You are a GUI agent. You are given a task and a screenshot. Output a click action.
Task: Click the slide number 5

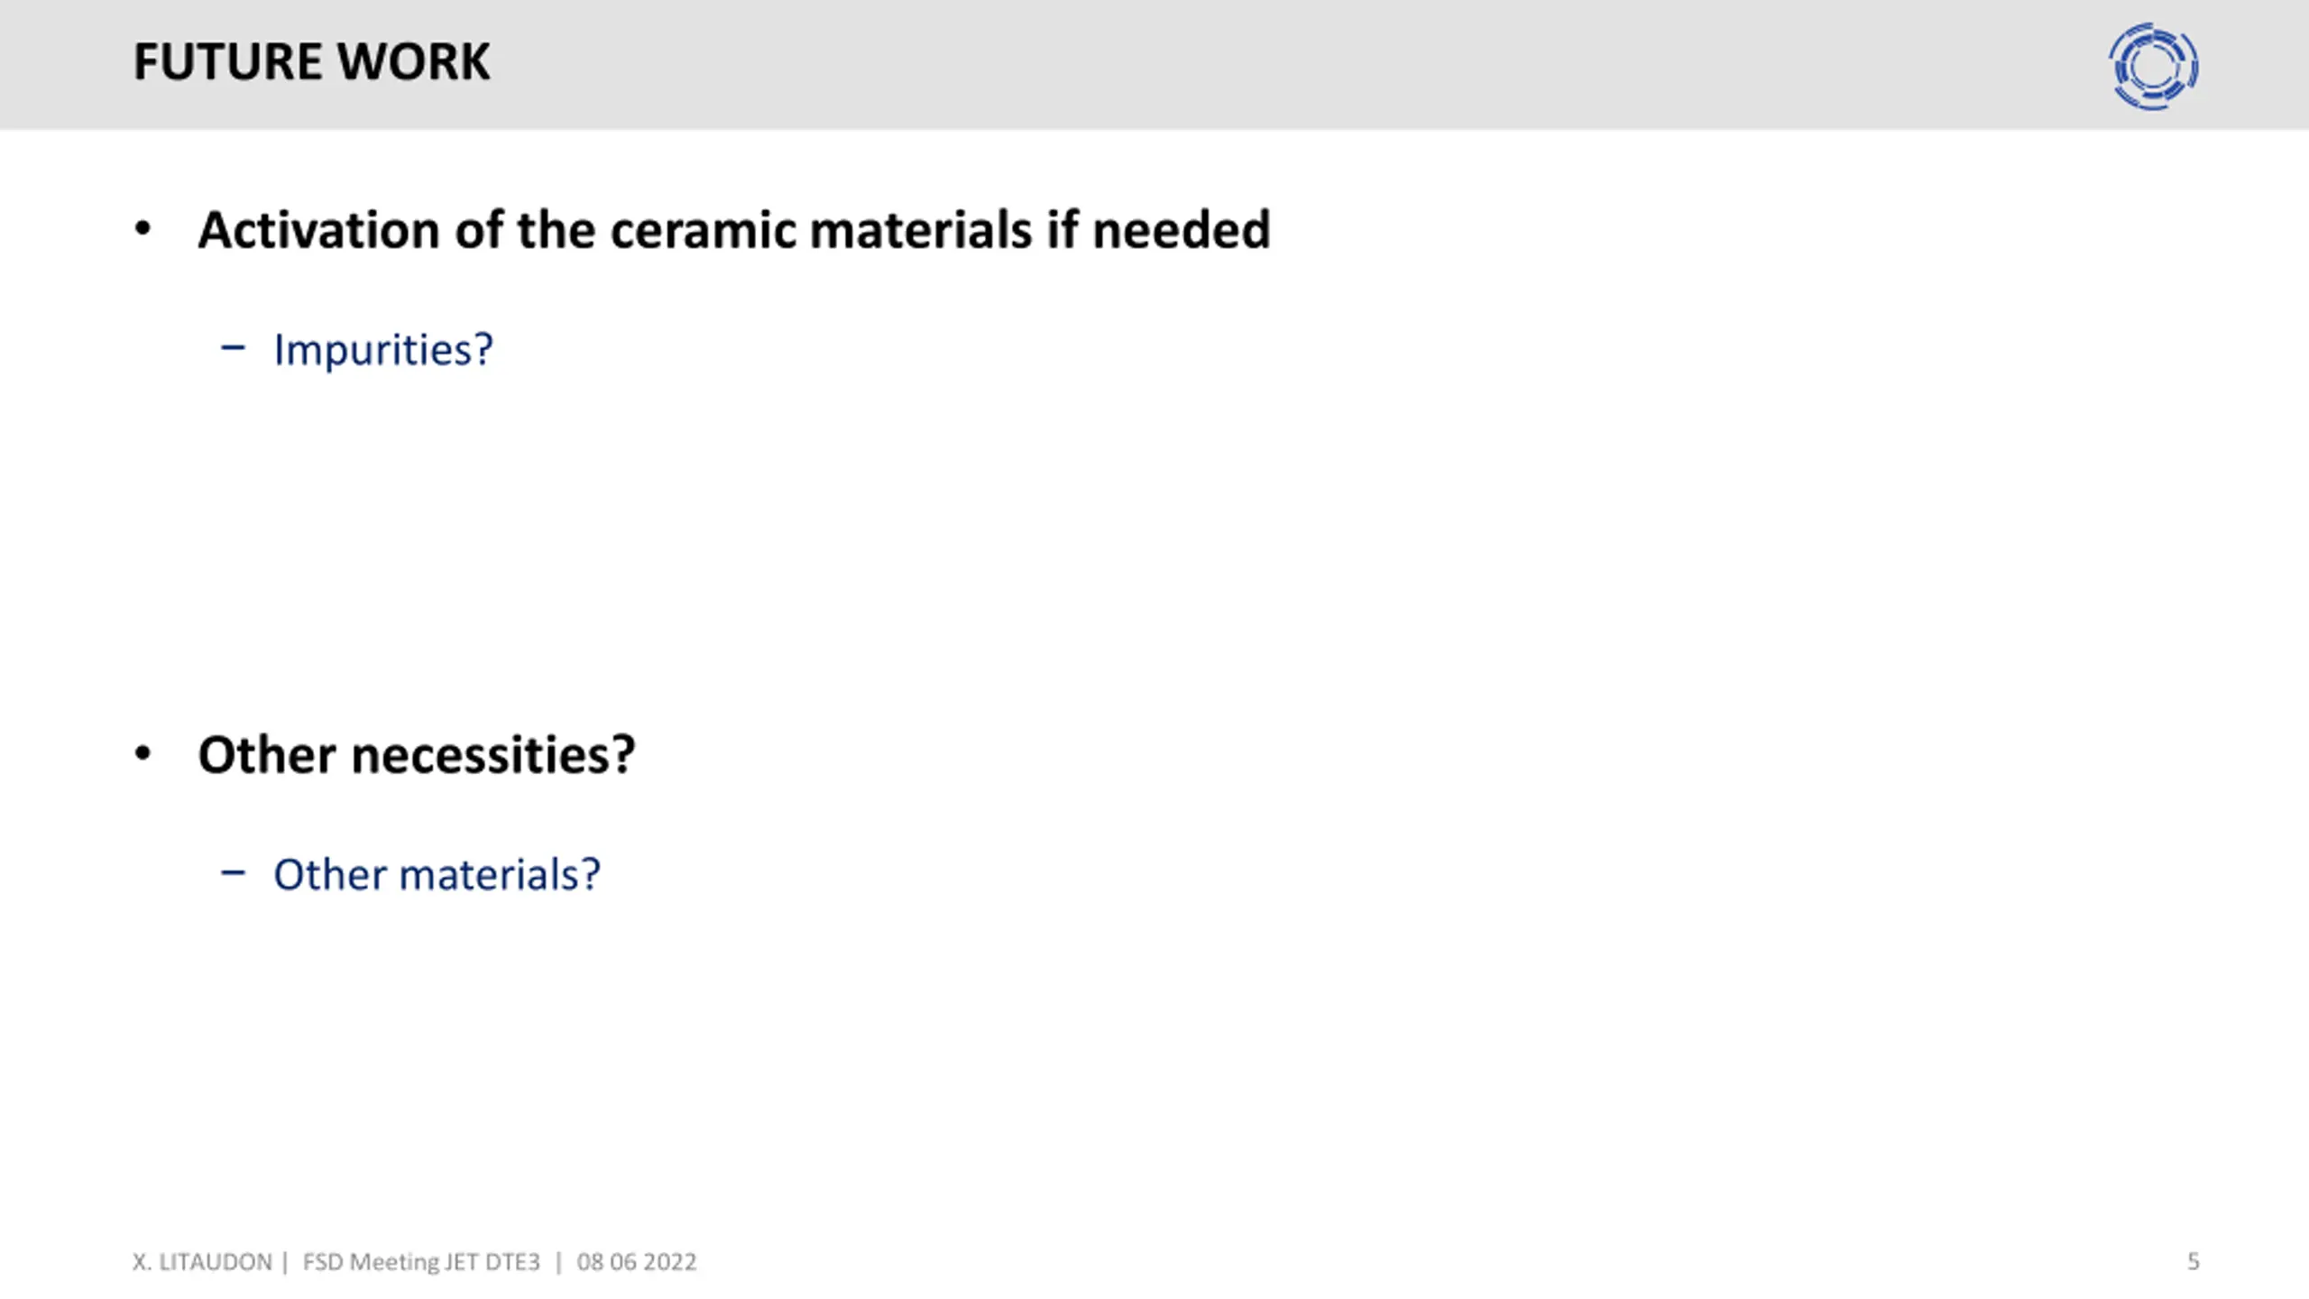pos(2194,1262)
